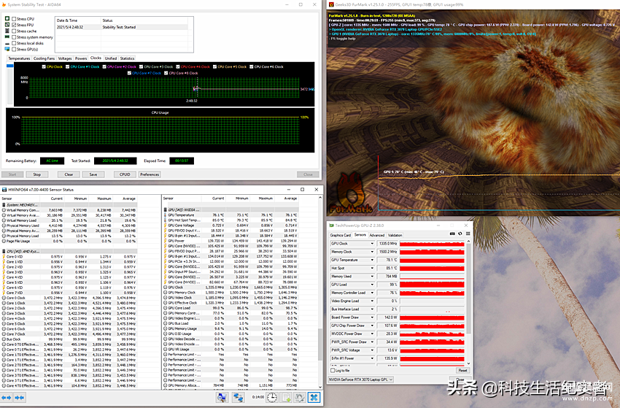
Task: Click AIDA64 Stress FPU icon
Action: click(7, 25)
